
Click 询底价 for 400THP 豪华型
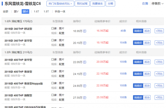coord(138,62)
